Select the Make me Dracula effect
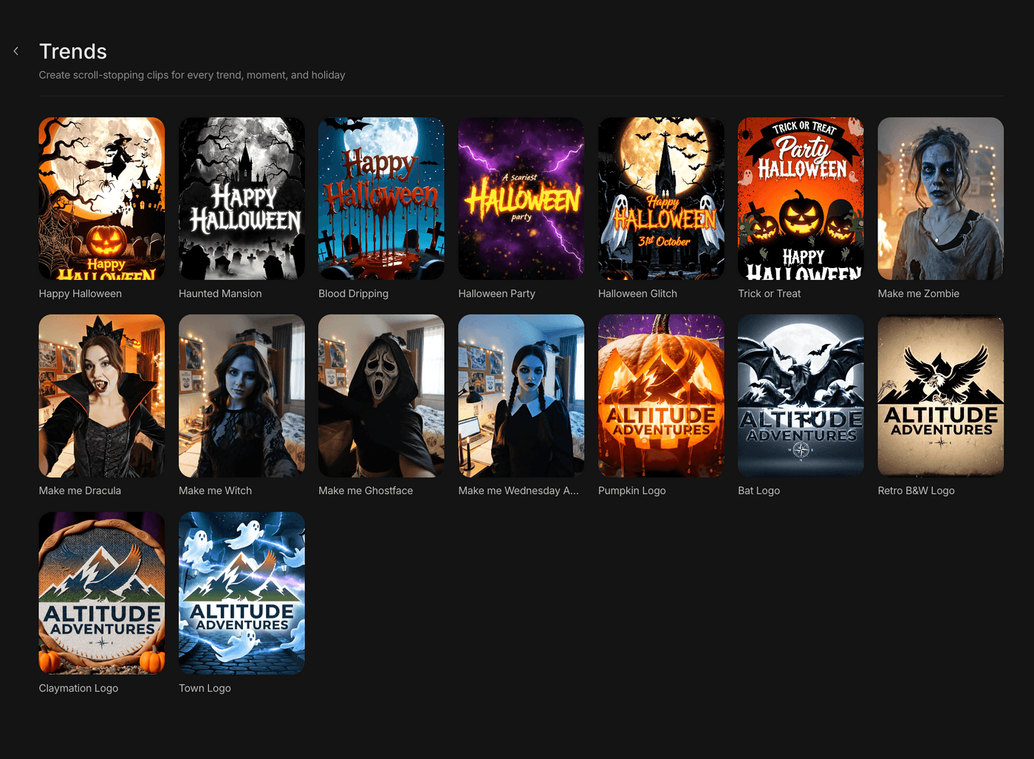This screenshot has height=759, width=1034. (x=102, y=396)
